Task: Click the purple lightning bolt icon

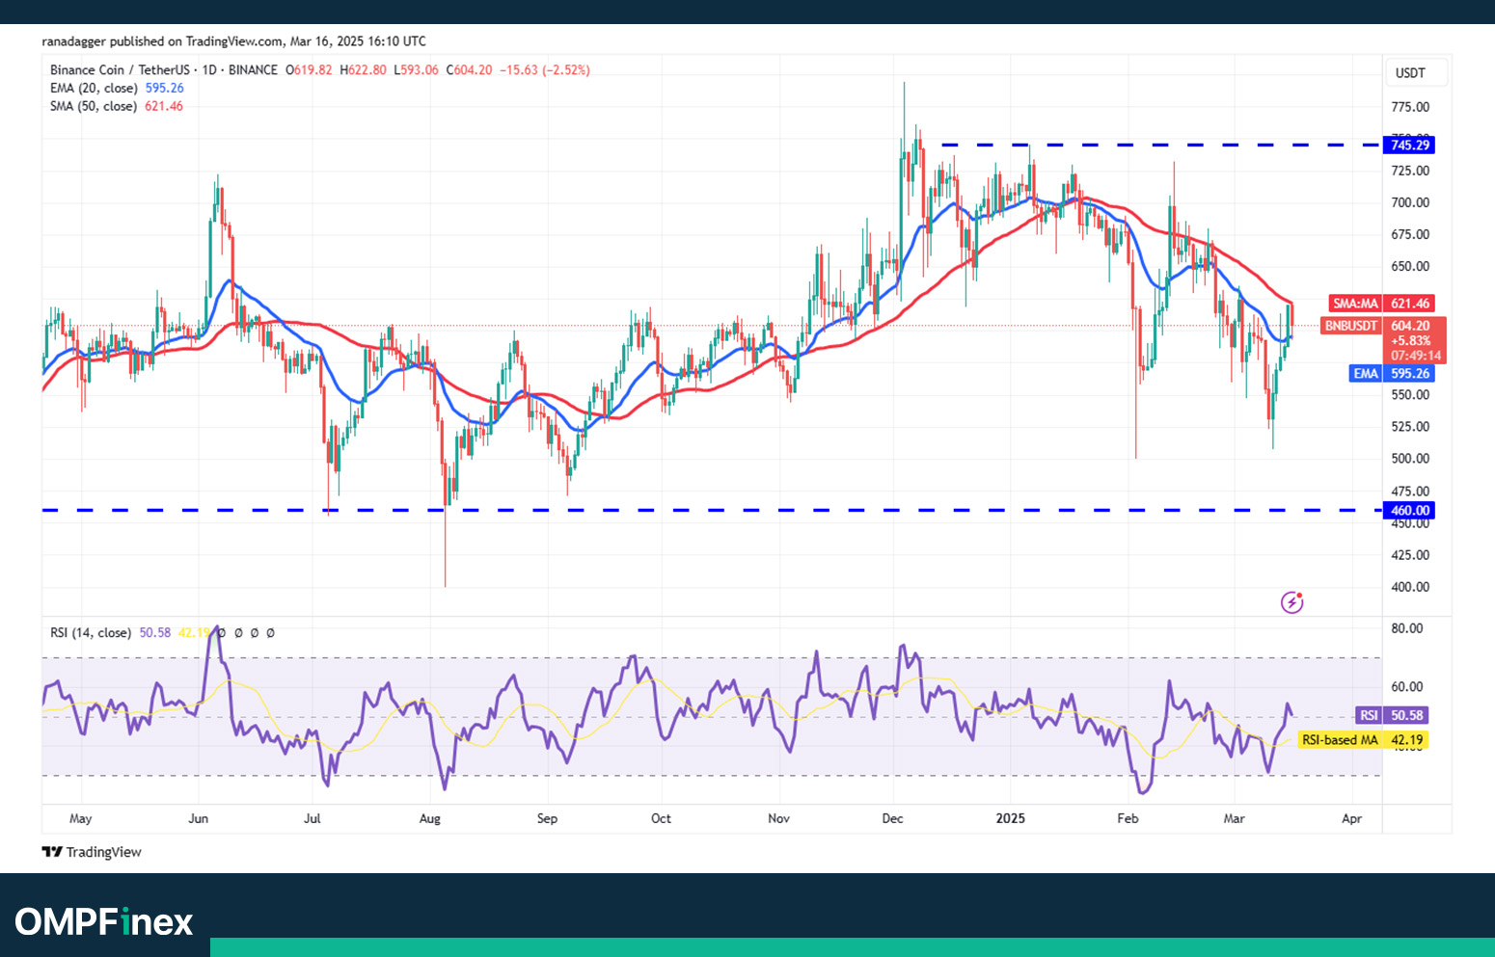Action: coord(1291,602)
